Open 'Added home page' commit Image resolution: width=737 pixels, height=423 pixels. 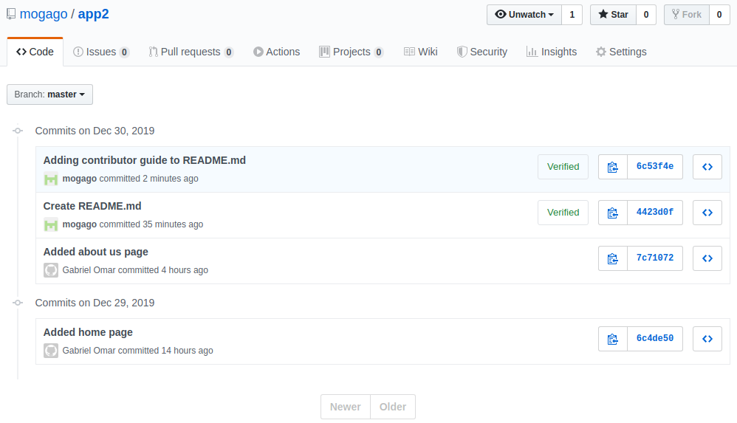click(x=88, y=332)
